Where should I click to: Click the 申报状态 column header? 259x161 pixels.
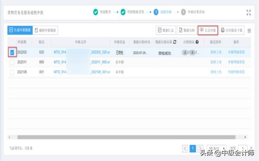pyautogui.click(x=120, y=42)
